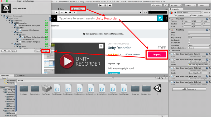Open Collision Detection Discrete dropdown

[x=199, y=48]
